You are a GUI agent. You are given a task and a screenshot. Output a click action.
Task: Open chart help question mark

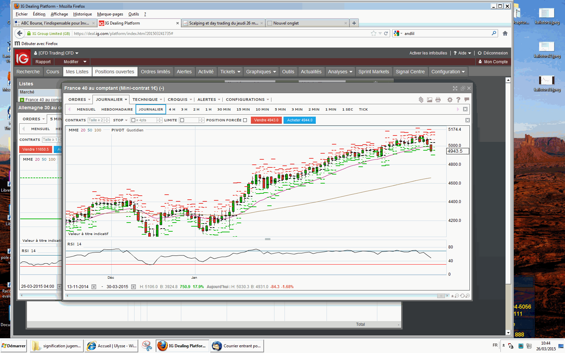tap(458, 100)
